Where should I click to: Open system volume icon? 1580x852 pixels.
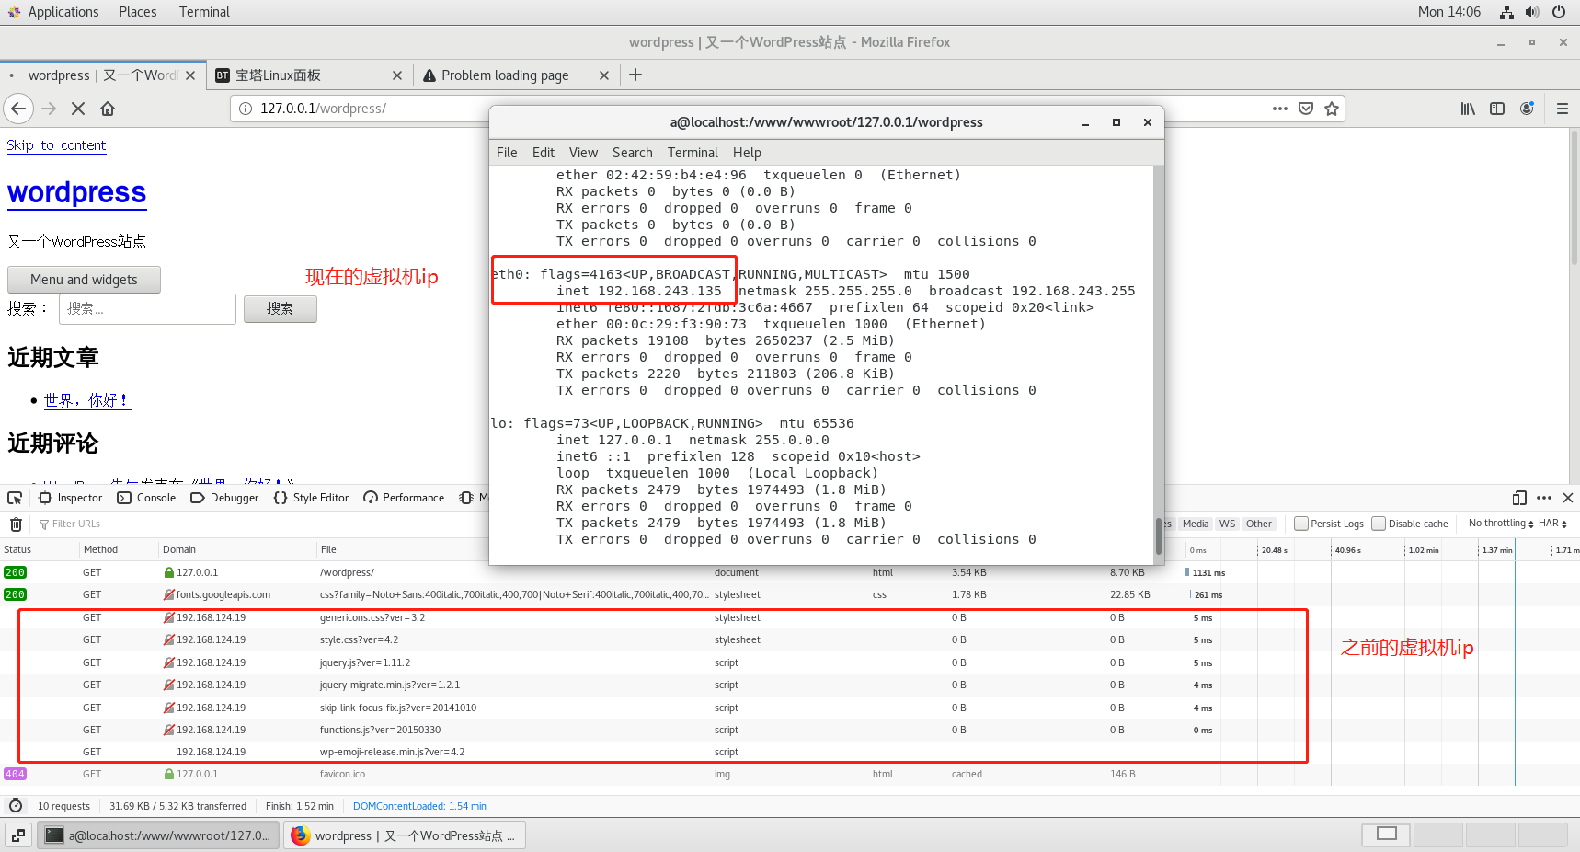click(x=1531, y=12)
